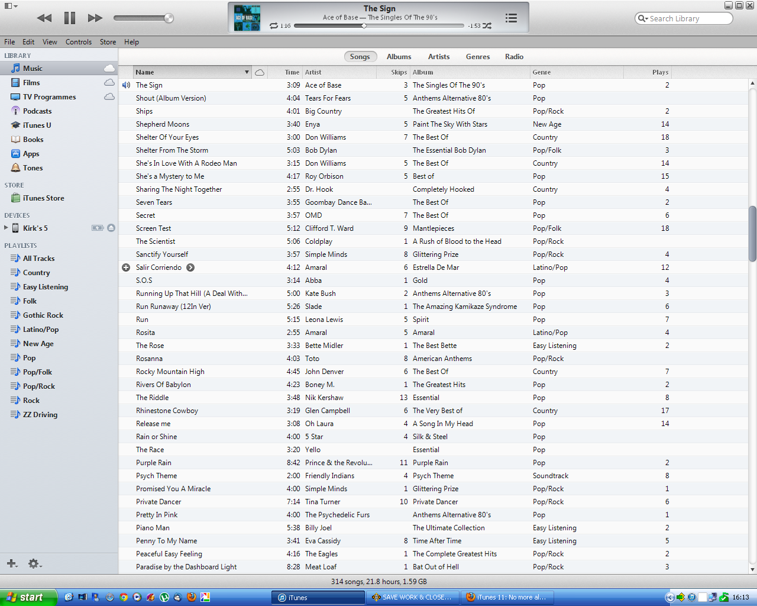
Task: Click the Ace of Base album artwork thumbnail
Action: pyautogui.click(x=247, y=18)
